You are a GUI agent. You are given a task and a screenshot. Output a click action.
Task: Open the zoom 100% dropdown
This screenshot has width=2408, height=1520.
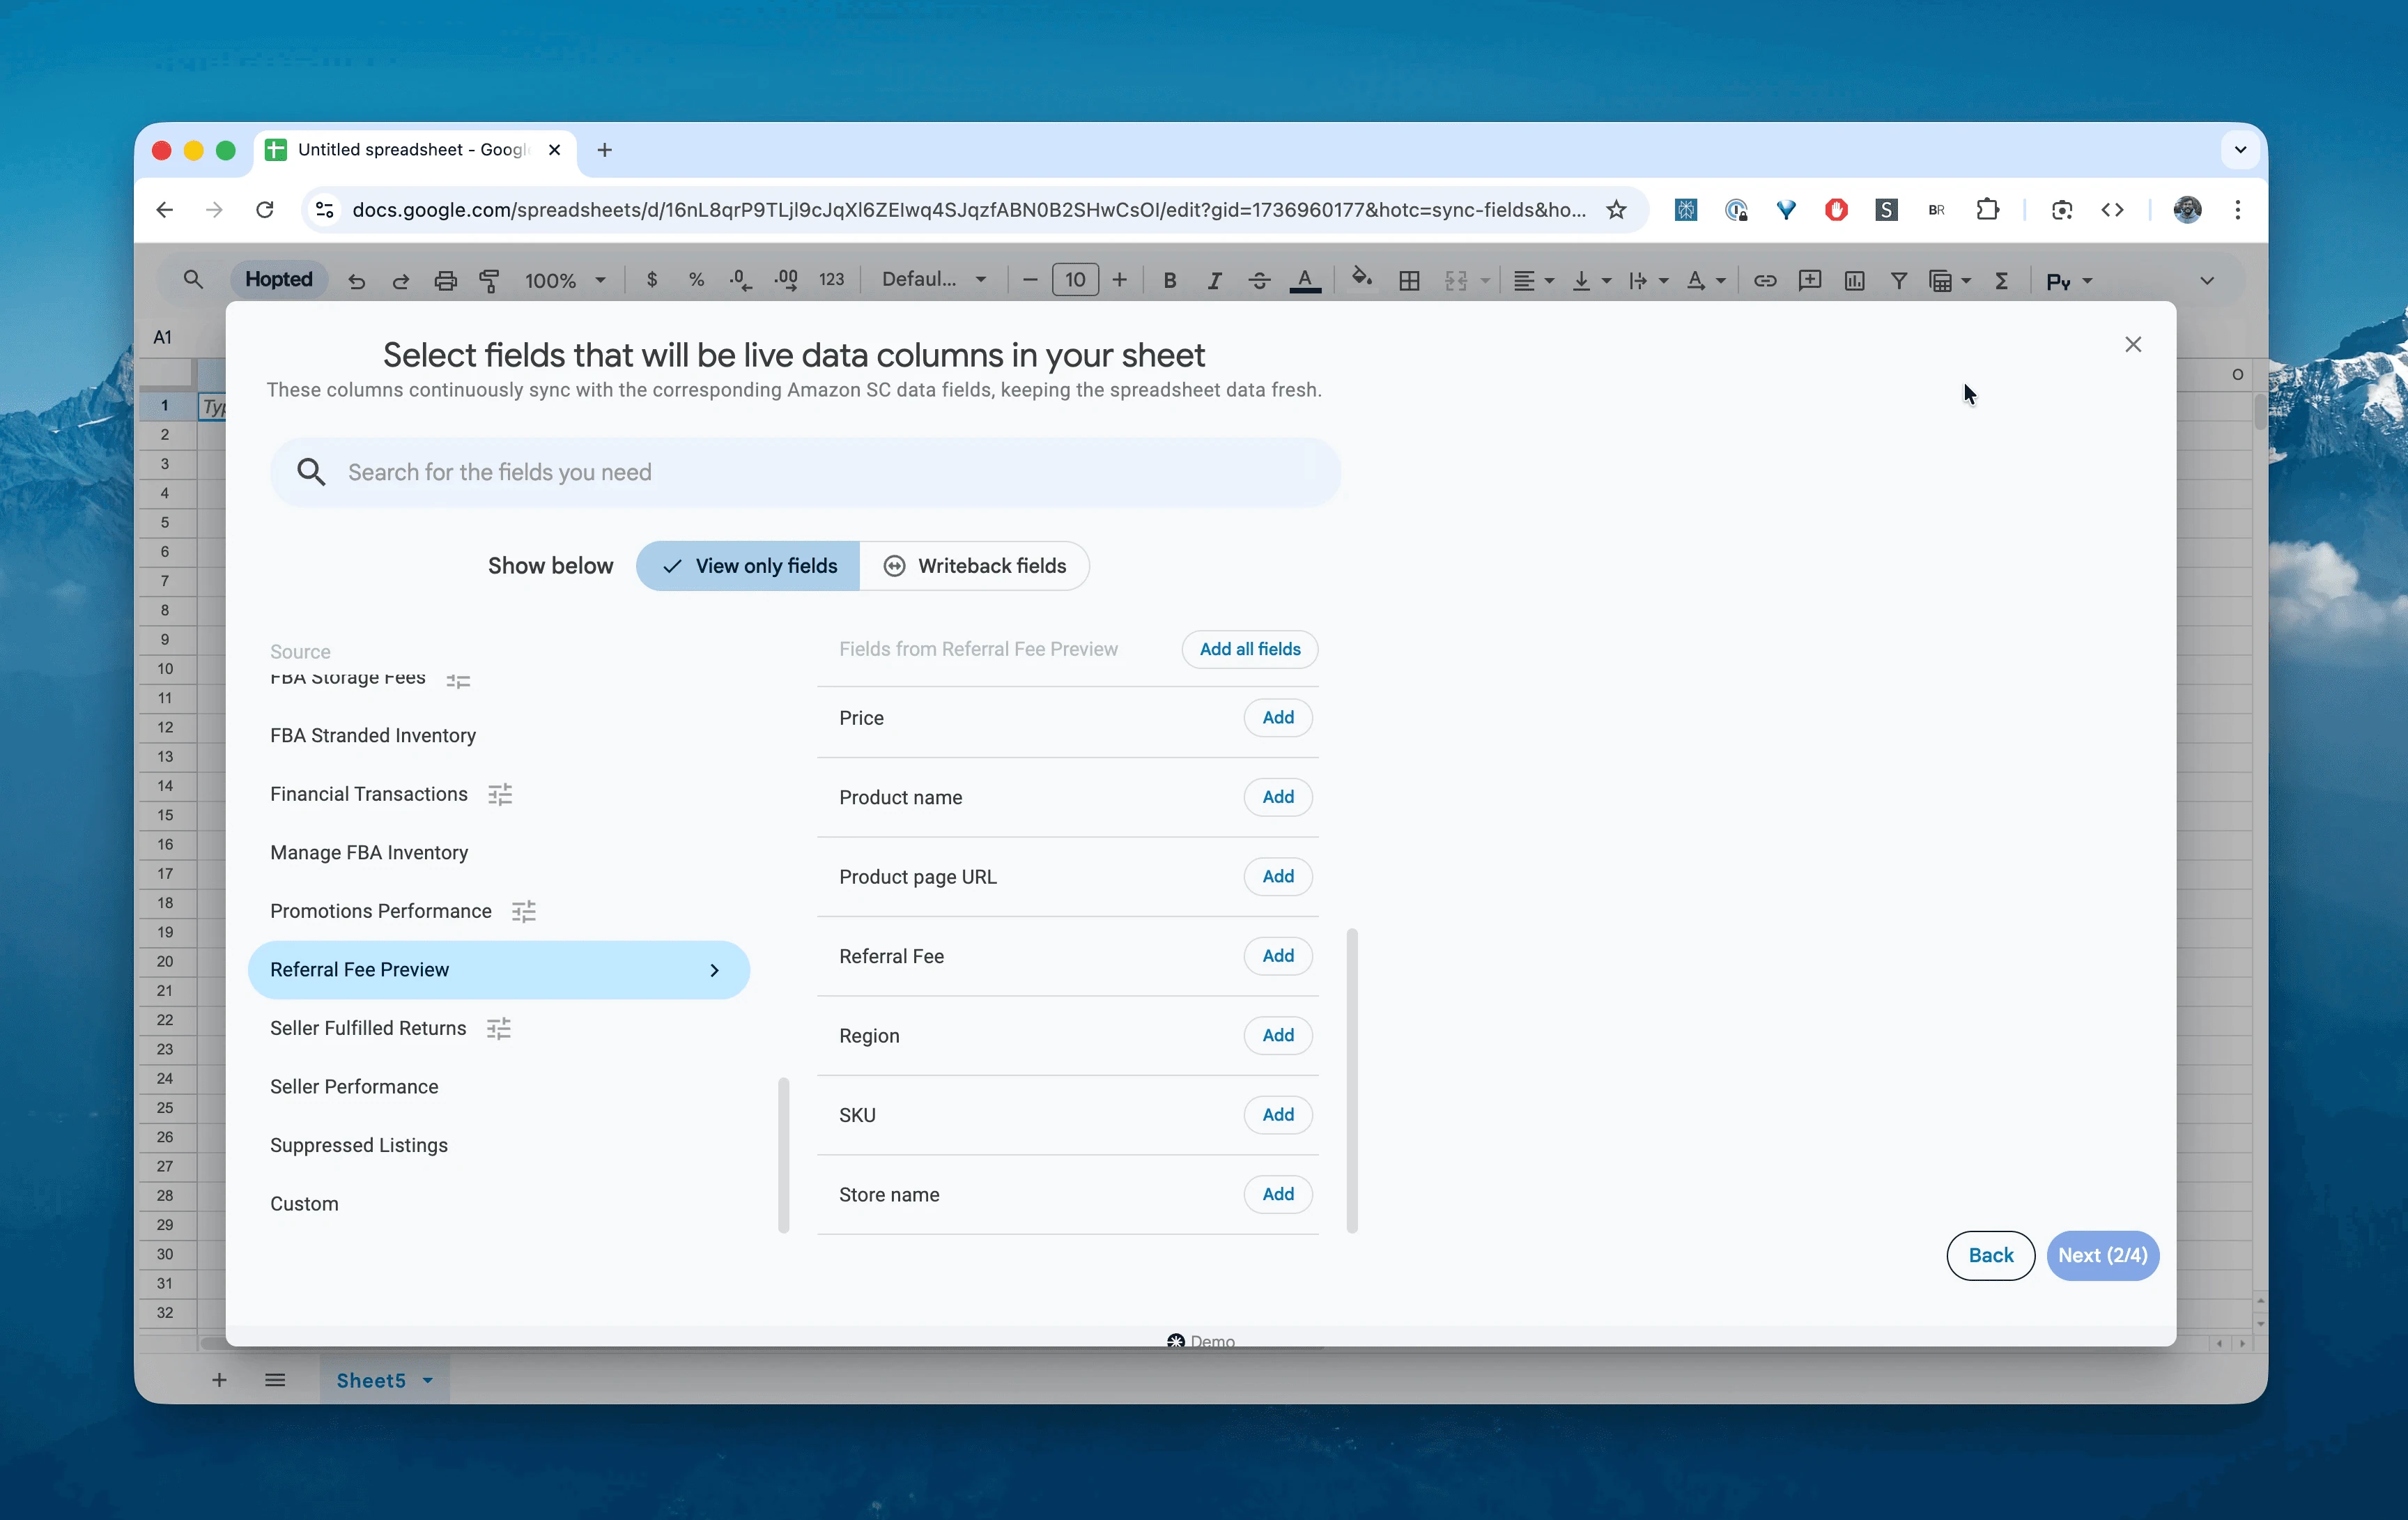(565, 281)
